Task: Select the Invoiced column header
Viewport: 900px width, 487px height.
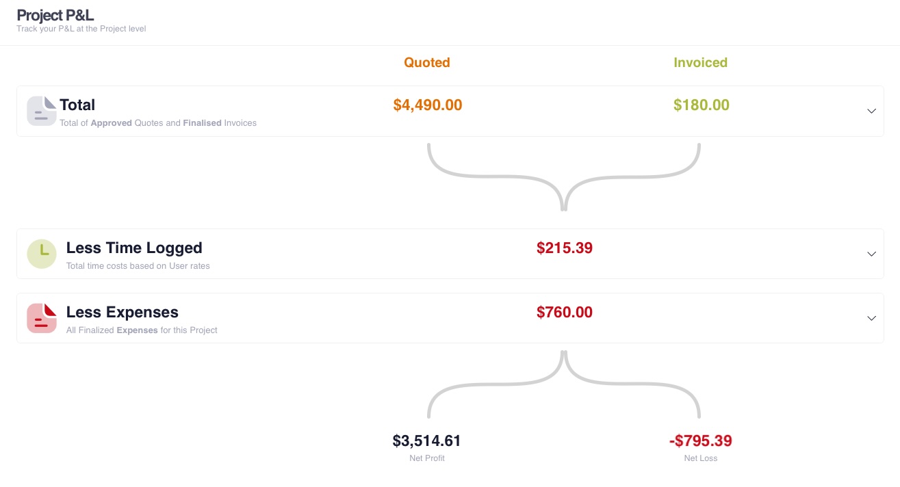Action: click(700, 62)
